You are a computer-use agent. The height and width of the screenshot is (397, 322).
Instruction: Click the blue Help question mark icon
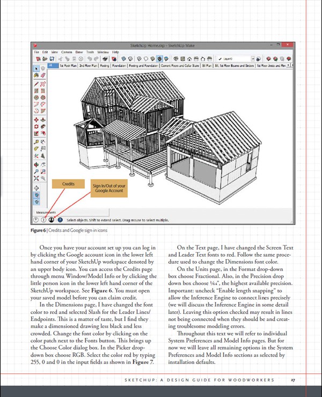pyautogui.click(x=60, y=220)
